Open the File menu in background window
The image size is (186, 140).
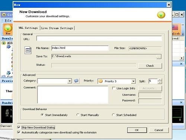[x=8, y=21]
